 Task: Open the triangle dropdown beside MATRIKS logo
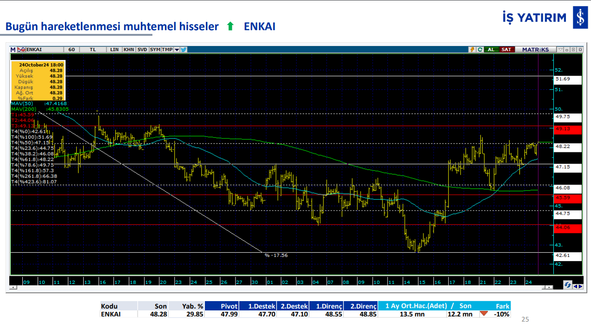pos(561,49)
